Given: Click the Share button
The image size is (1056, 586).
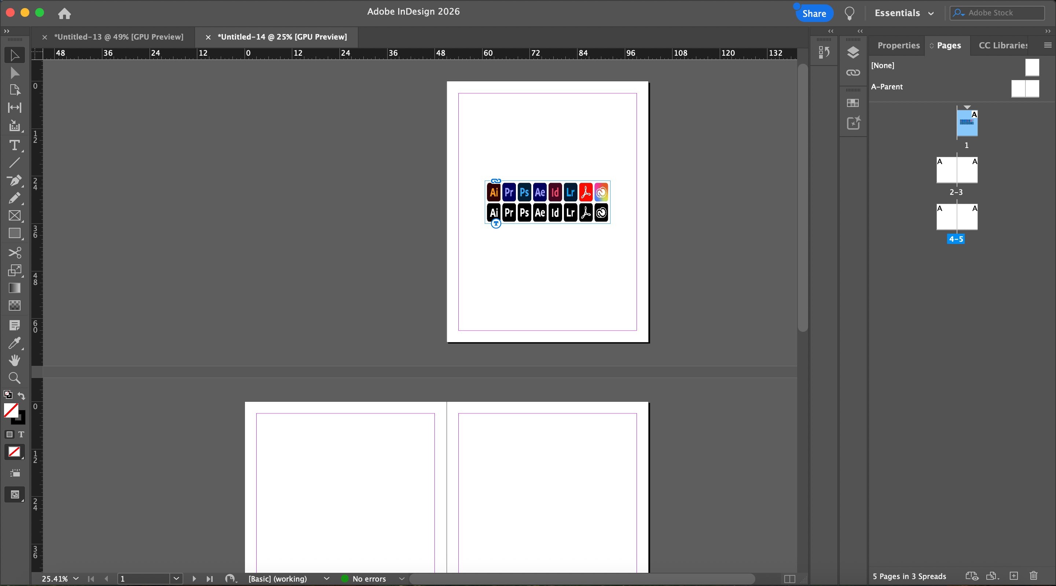Looking at the screenshot, I should click(814, 14).
